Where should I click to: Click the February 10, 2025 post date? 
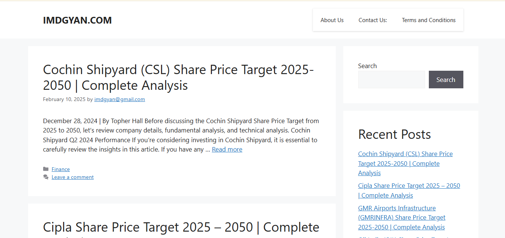(64, 99)
